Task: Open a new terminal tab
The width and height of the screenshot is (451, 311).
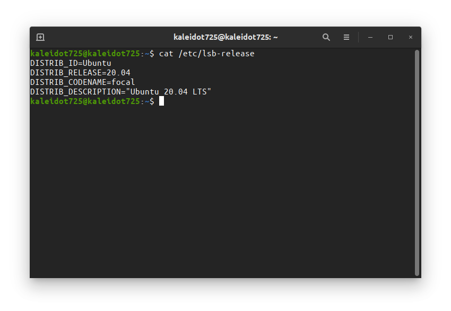Action: pos(40,37)
